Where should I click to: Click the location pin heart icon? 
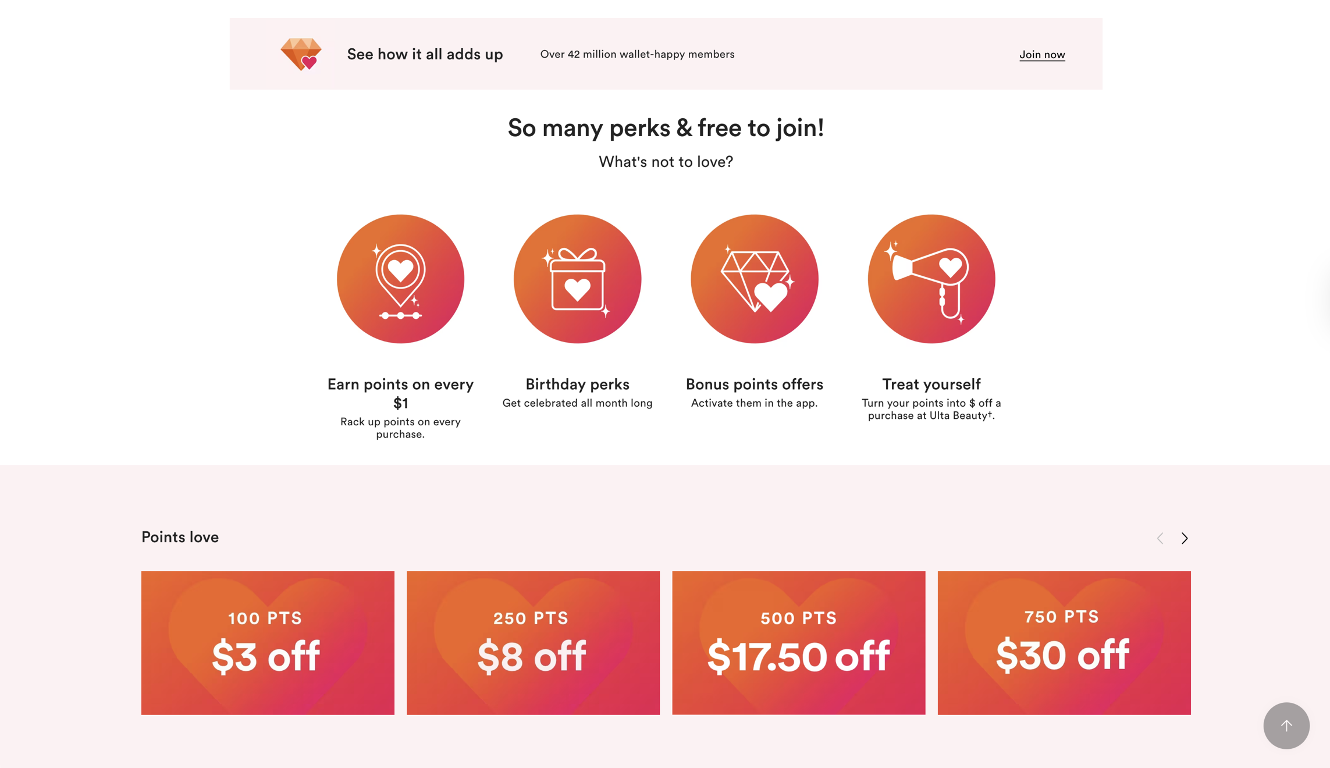(400, 279)
